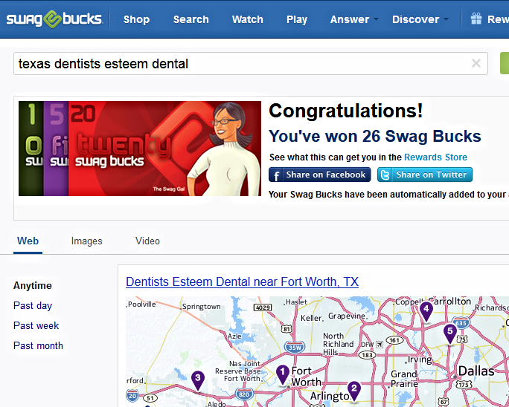Click the You've won 26 Swag Bucks text

pos(375,137)
